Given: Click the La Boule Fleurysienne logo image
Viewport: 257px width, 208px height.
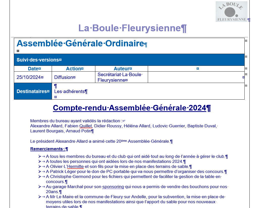Looking at the screenshot, I should (231, 12).
